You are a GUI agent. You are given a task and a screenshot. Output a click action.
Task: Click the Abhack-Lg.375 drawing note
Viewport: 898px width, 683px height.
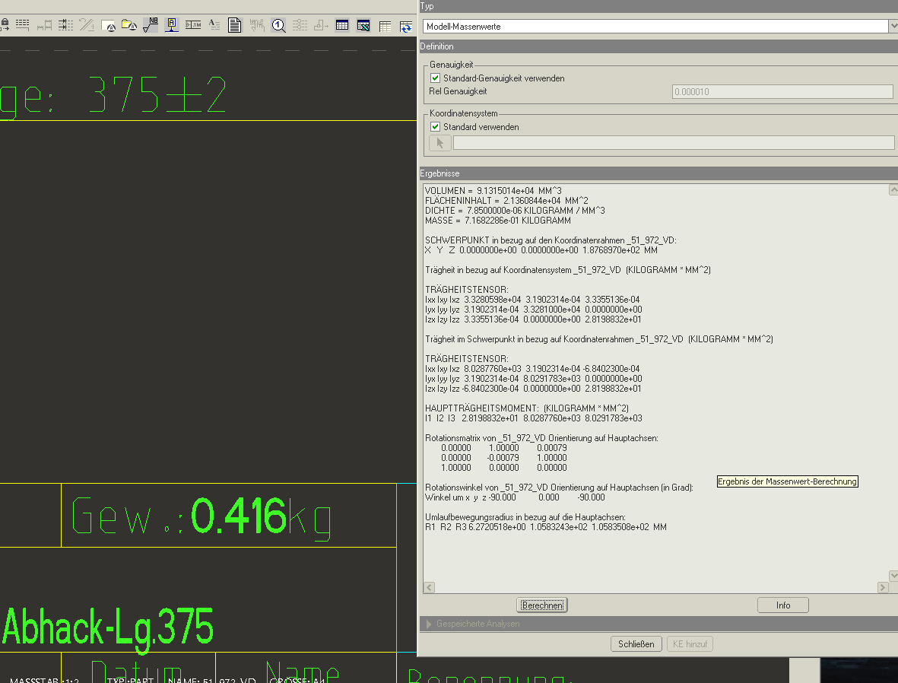tap(108, 628)
